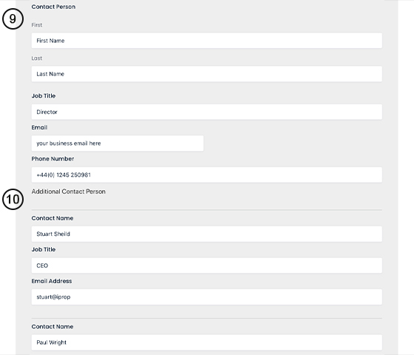The height and width of the screenshot is (355, 414).
Task: Click the Last label above last name
Action: coord(37,58)
